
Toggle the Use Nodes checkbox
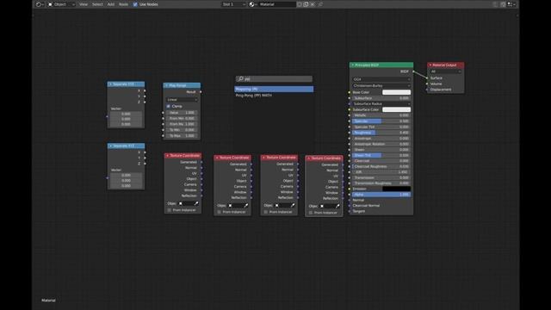click(x=135, y=4)
